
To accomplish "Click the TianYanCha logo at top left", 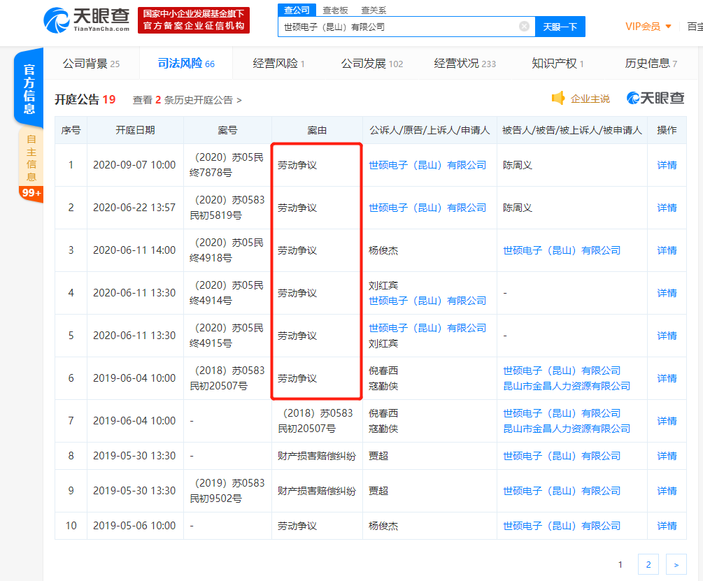I will [x=87, y=20].
